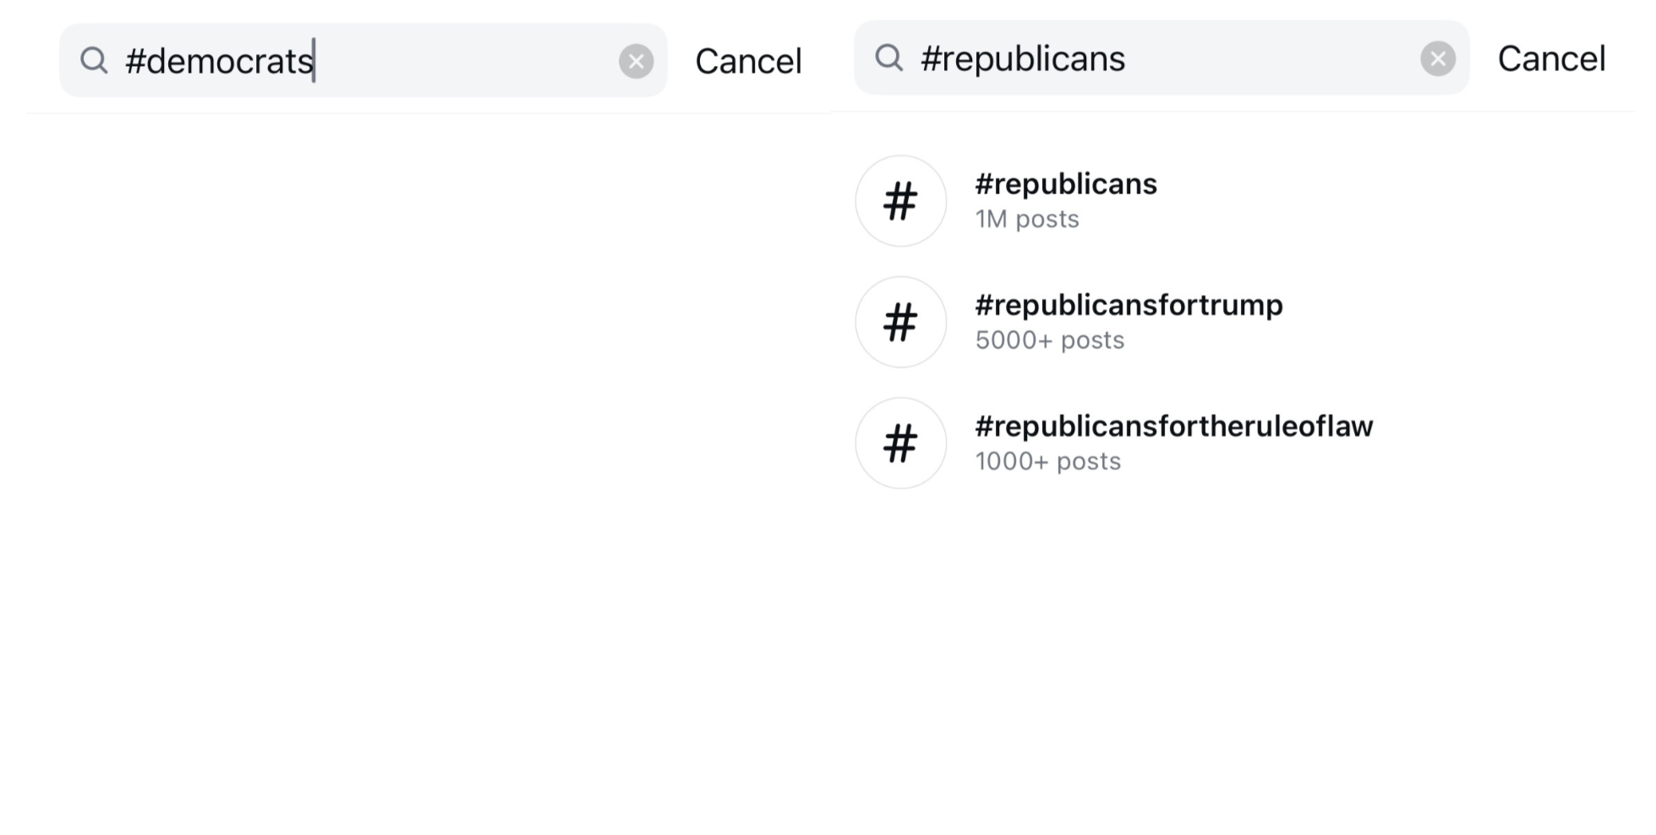Screen dimensions: 1656x835
Task: Open the #republicans hashtag result
Action: (x=1065, y=184)
